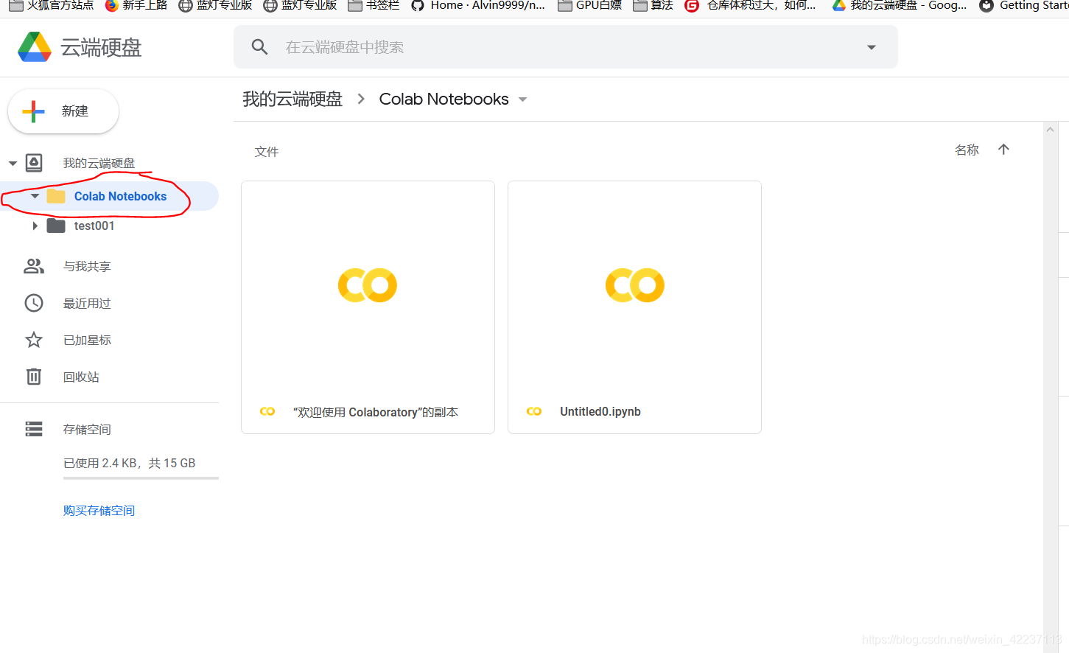Image resolution: width=1069 pixels, height=653 pixels.
Task: Open 与我共享 section
Action: pos(87,266)
